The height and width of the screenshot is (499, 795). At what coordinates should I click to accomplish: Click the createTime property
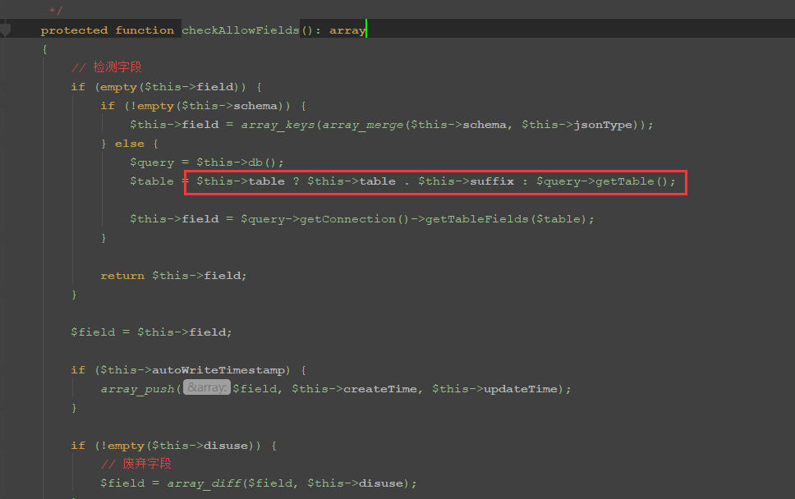[x=380, y=389]
